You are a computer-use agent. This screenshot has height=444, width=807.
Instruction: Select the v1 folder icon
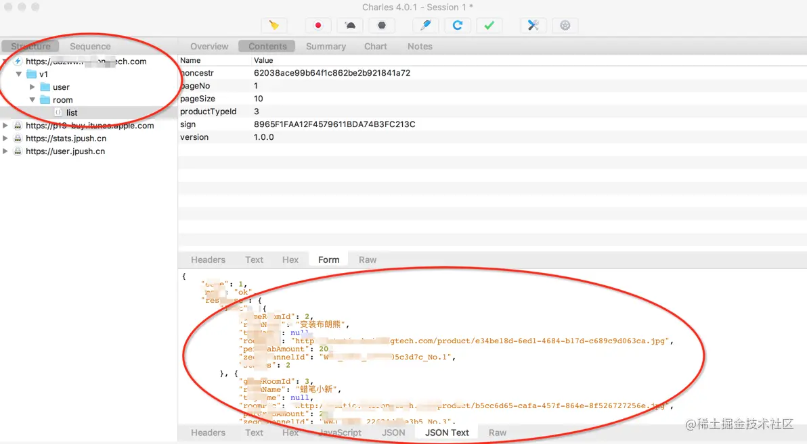pos(31,74)
